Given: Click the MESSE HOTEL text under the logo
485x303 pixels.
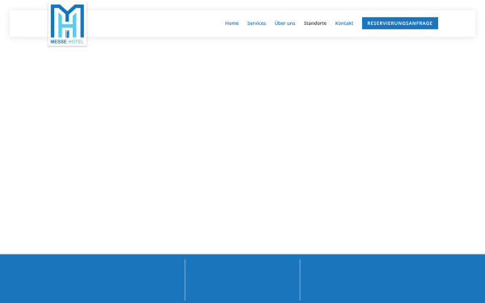Looking at the screenshot, I should click(67, 42).
